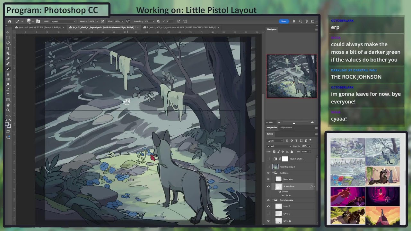The image size is (411, 231).
Task: Lock transparent pixels in Layers panel
Action: click(274, 151)
